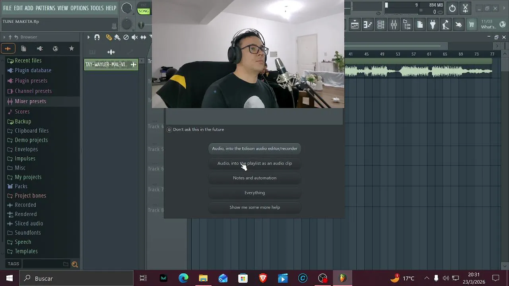Choose Everything recording option

254,193
